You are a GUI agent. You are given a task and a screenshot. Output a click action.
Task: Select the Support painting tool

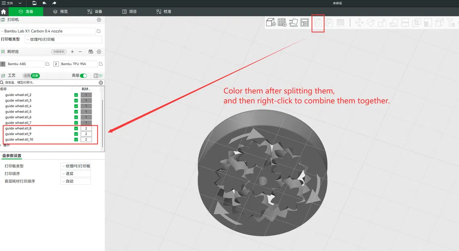click(x=428, y=22)
